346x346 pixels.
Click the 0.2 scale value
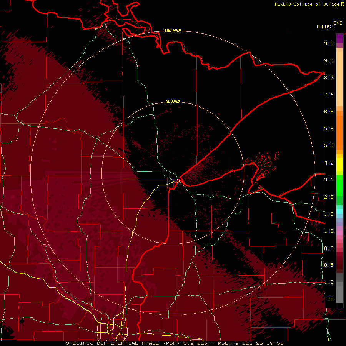pos(329,248)
